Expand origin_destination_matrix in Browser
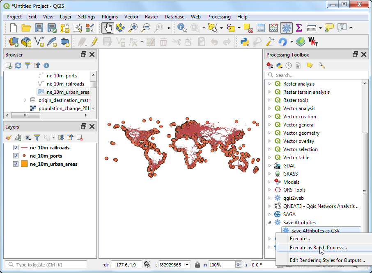The height and width of the screenshot is (273, 372). 25,100
